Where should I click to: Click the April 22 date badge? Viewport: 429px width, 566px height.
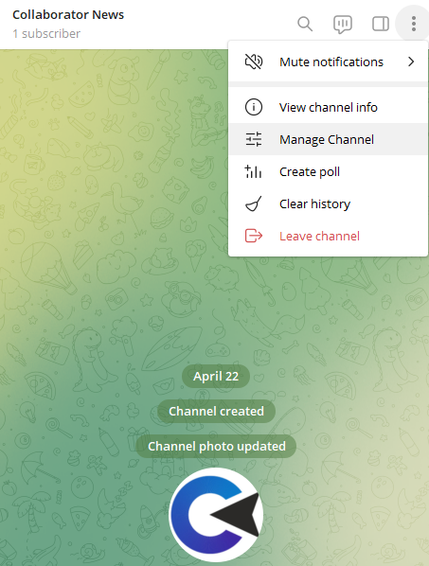click(216, 376)
